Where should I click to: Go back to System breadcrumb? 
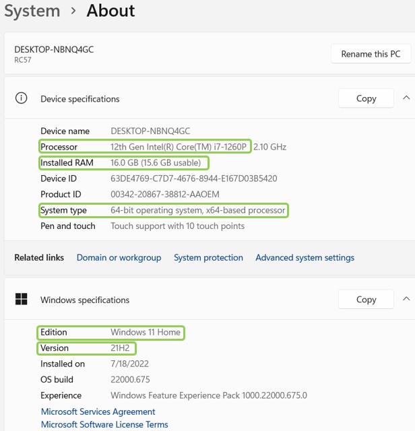(x=32, y=11)
